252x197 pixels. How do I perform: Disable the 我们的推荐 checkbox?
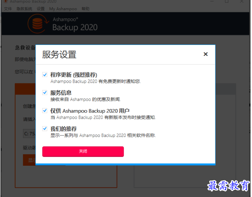pos(45,129)
